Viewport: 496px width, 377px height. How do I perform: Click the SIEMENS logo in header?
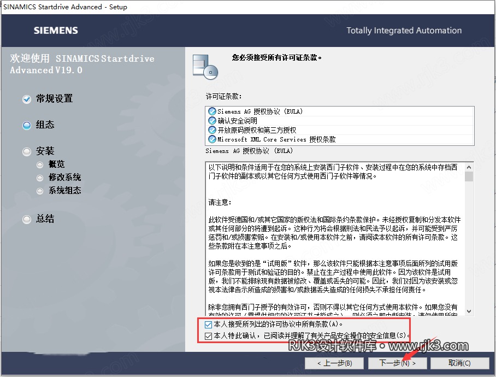pos(56,31)
